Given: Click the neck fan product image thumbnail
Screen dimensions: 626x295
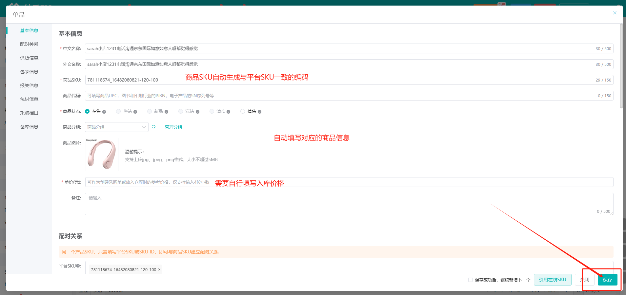Looking at the screenshot, I should click(102, 155).
